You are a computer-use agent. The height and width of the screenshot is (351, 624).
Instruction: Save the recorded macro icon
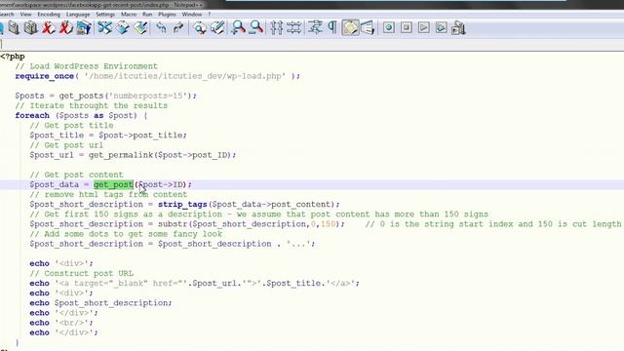pos(459,28)
